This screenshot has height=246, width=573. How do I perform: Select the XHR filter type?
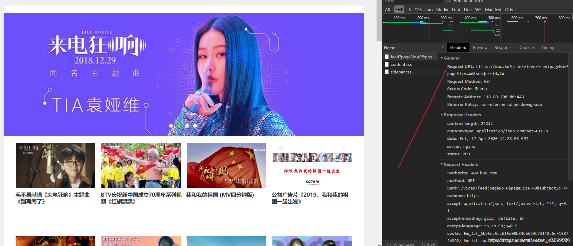click(x=399, y=10)
